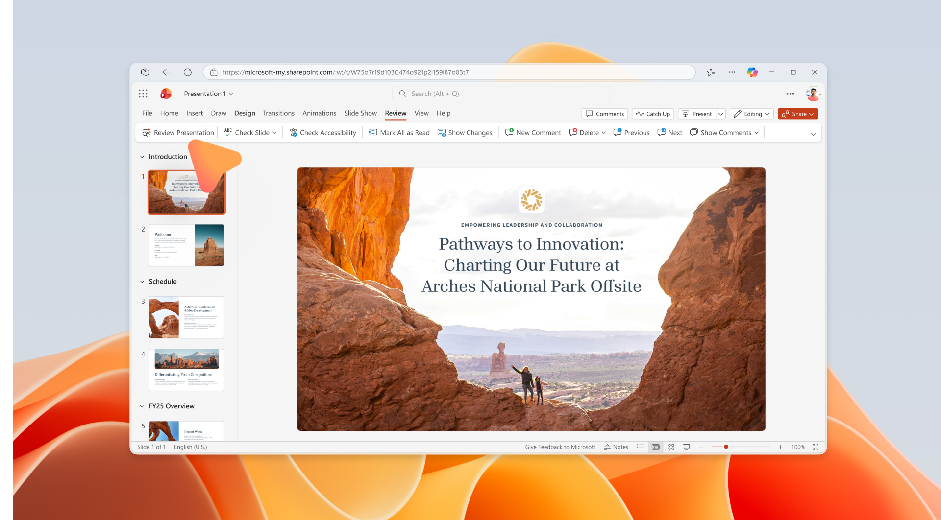This screenshot has width=941, height=520.
Task: Open user account profile picture
Action: click(x=813, y=94)
